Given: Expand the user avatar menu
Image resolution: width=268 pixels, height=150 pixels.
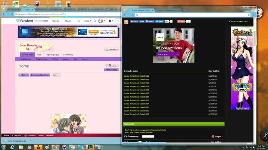Looking at the screenshot, I should pyautogui.click(x=102, y=21).
